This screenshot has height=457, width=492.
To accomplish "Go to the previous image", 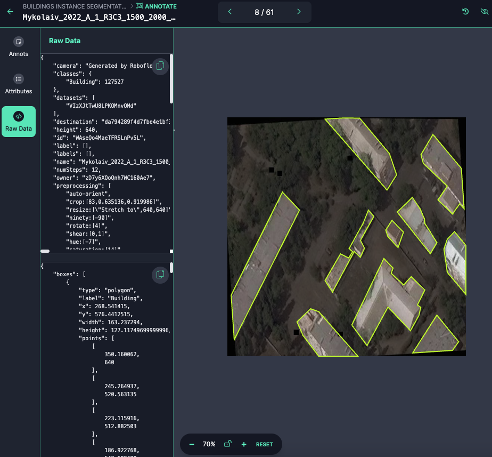I will (229, 12).
